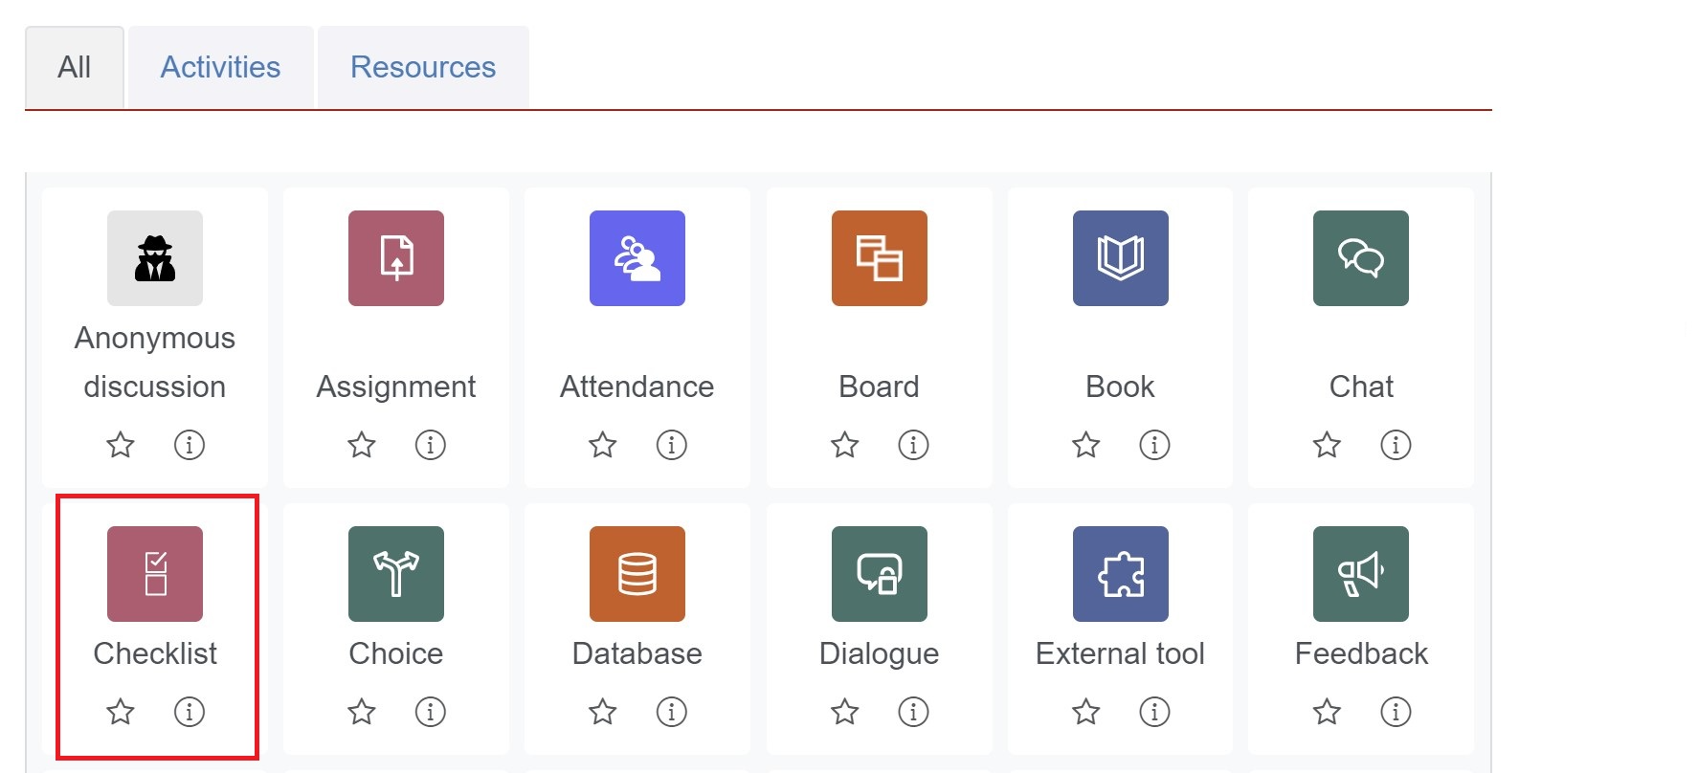
Task: Open the Chat activity icon
Action: 1361,258
